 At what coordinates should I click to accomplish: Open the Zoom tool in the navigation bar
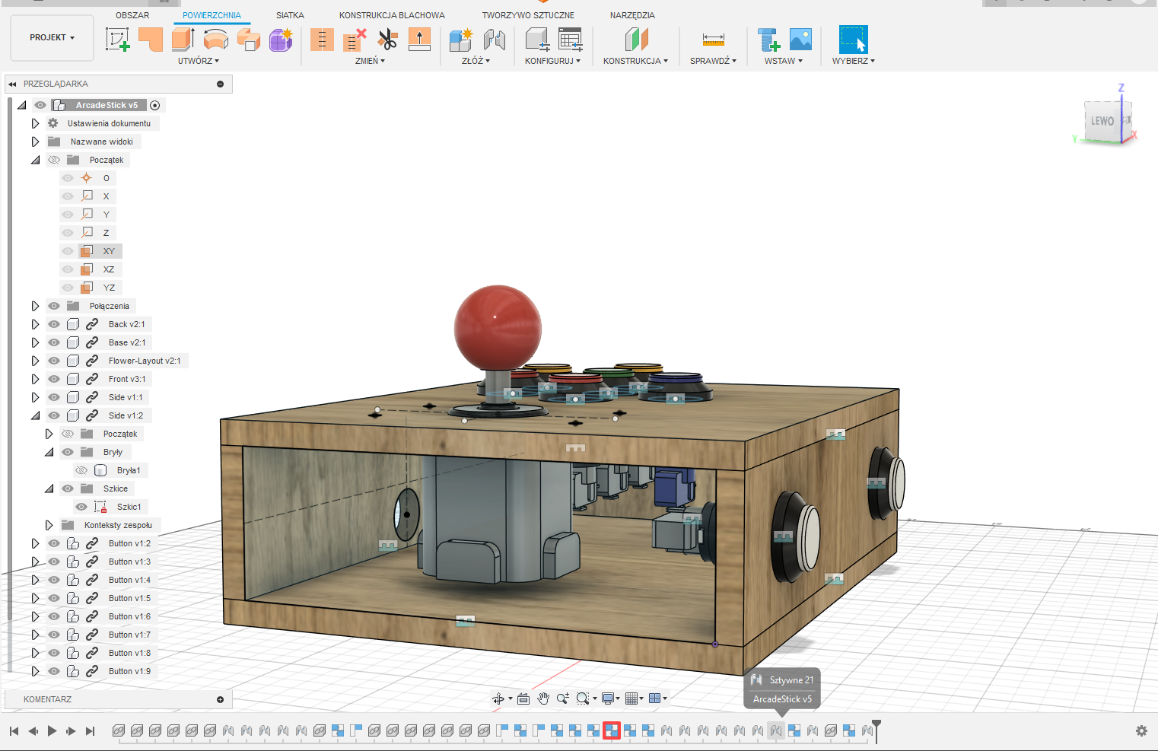click(x=564, y=698)
